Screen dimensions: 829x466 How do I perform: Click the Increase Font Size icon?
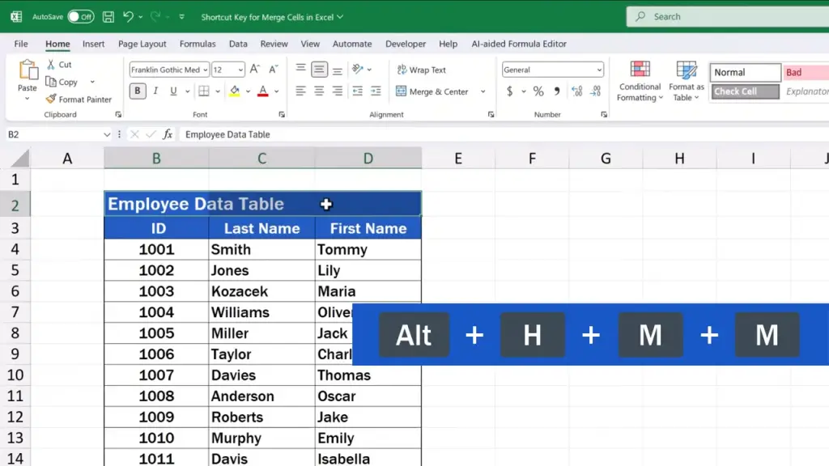point(255,70)
